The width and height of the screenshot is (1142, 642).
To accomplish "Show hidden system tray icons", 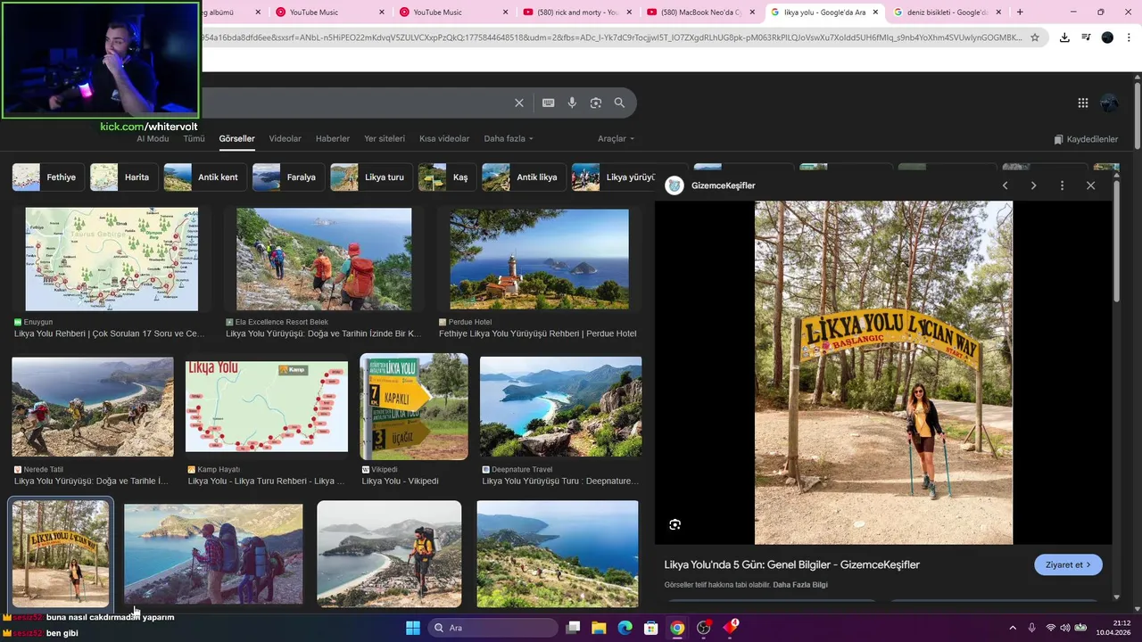I will click(x=1012, y=628).
